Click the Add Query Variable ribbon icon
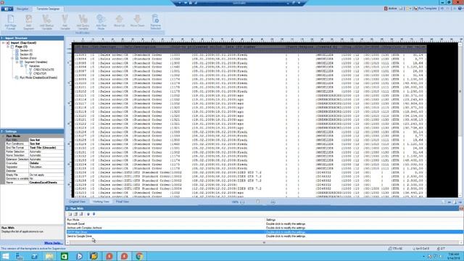Viewport: 464px width, 261px height. [83, 22]
